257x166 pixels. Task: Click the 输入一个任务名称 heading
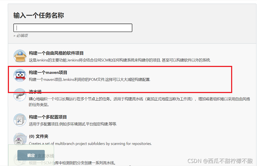(x=39, y=15)
